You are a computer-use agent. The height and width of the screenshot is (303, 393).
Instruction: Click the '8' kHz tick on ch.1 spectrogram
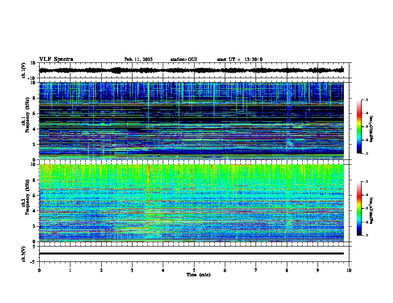point(35,98)
